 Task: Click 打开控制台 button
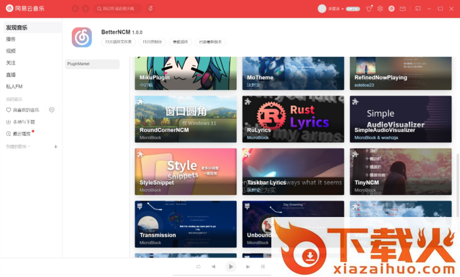pos(152,42)
